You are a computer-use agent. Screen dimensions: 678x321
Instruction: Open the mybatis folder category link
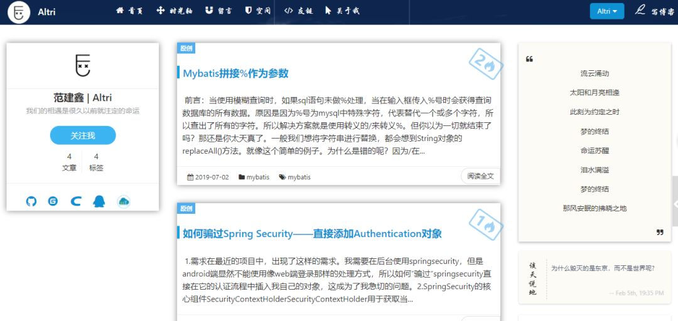point(258,177)
